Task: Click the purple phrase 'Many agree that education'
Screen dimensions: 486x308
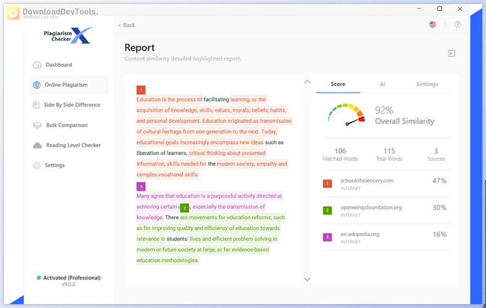Action: click(168, 196)
